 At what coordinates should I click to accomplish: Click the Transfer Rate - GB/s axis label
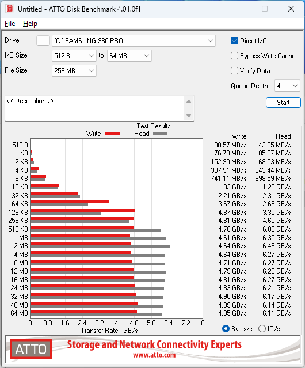click(109, 331)
